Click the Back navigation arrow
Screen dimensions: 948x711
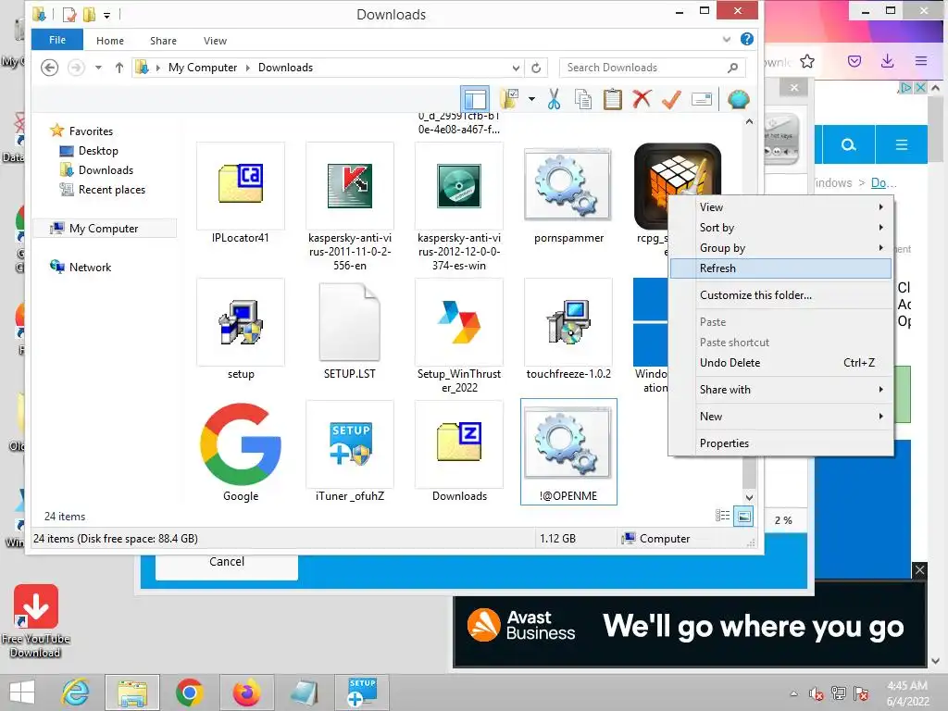50,67
